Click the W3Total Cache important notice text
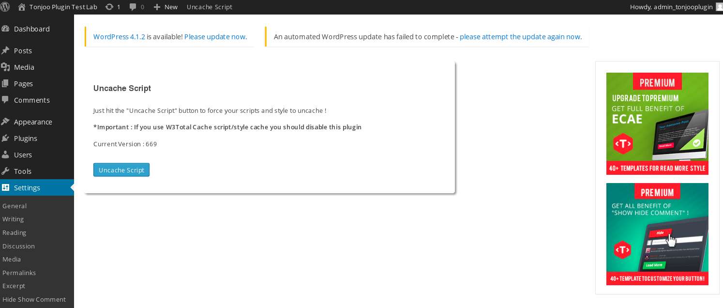This screenshot has height=308, width=723. coord(227,127)
